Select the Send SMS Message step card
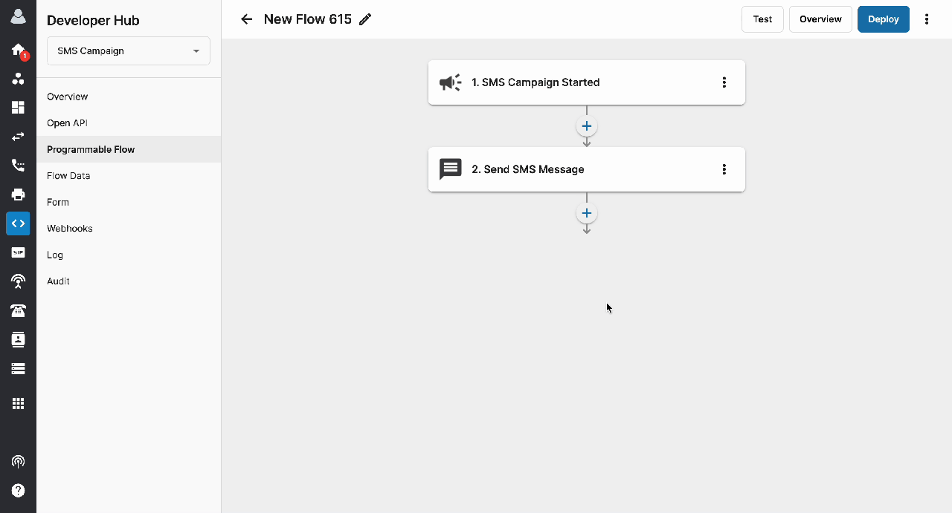 tap(586, 169)
